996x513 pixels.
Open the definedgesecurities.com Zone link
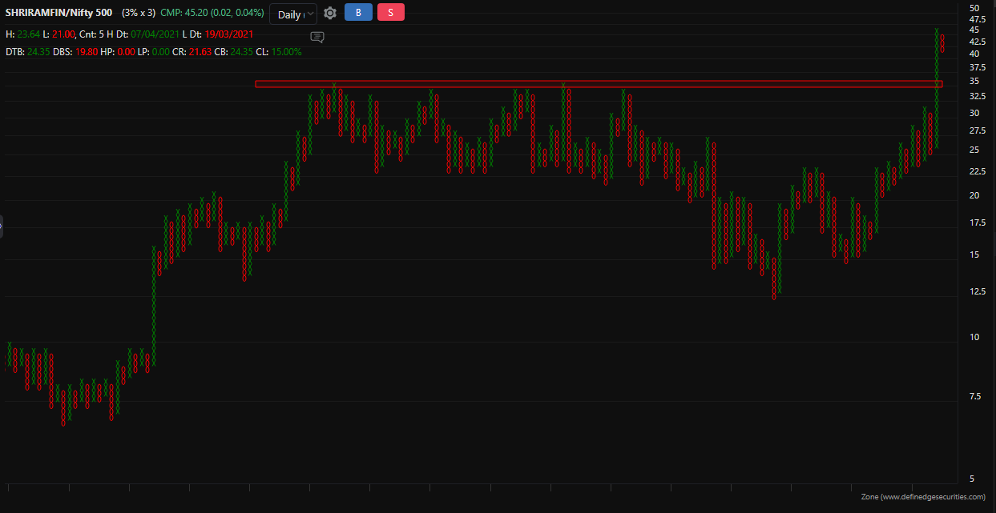click(x=923, y=497)
